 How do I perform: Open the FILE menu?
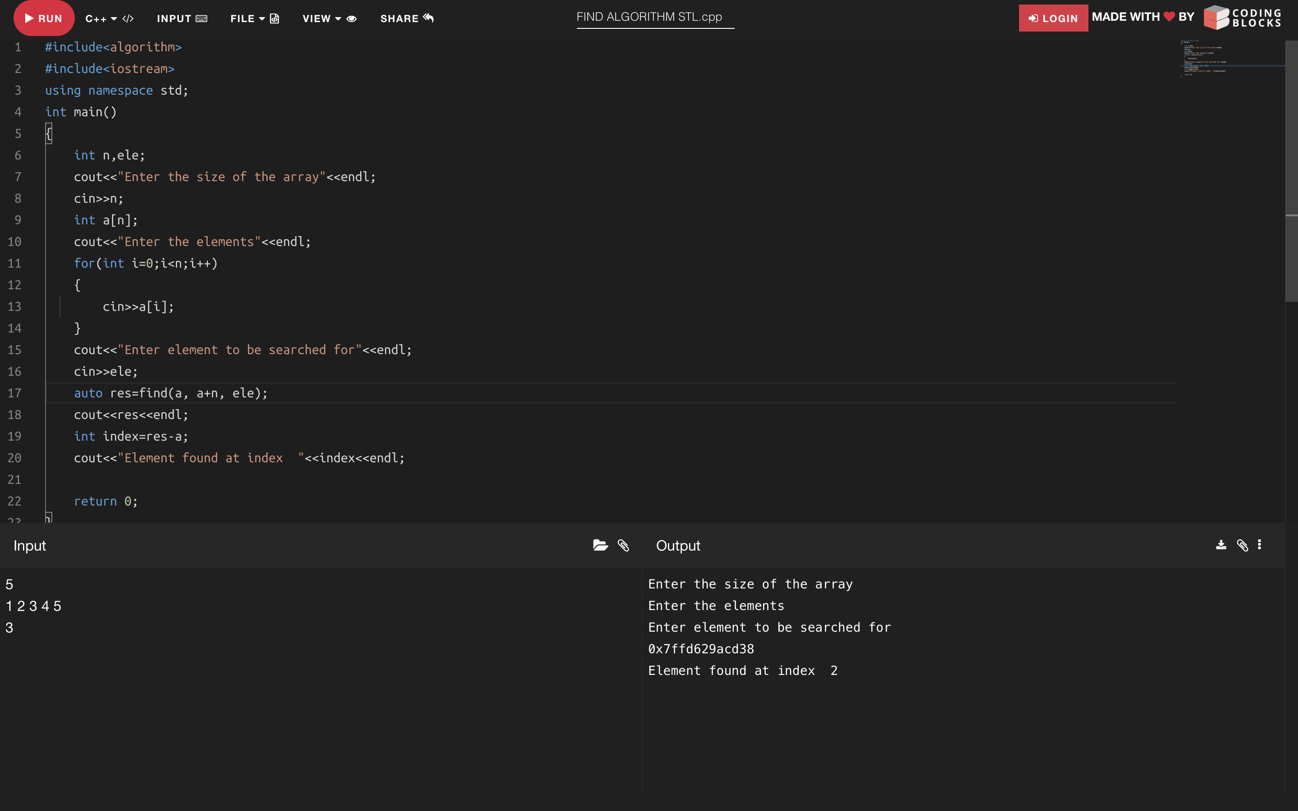255,18
